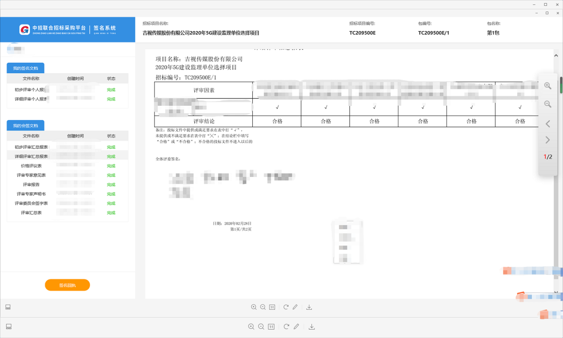Viewport: 563px width, 338px height.
Task: Open the 评审委员会签字表 document
Action: pyautogui.click(x=31, y=203)
